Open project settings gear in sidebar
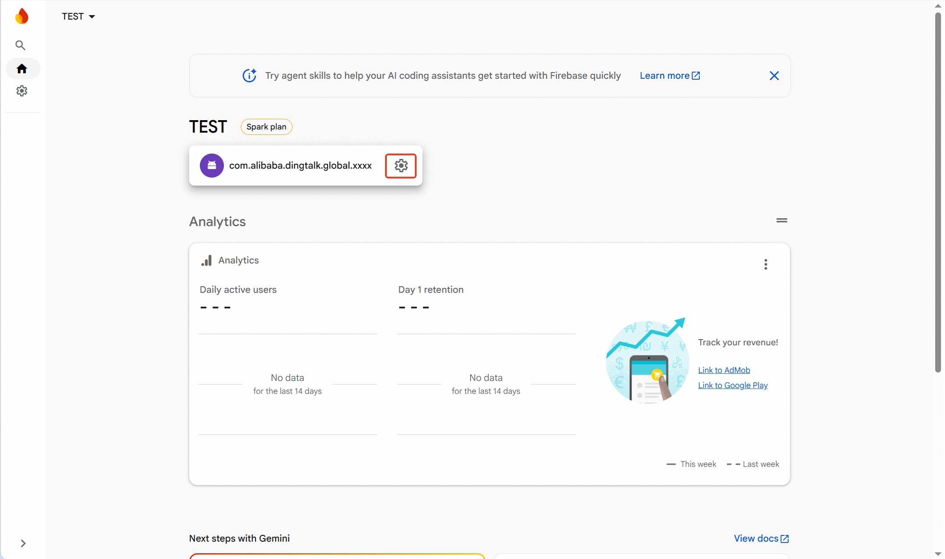The height and width of the screenshot is (559, 945). (22, 91)
